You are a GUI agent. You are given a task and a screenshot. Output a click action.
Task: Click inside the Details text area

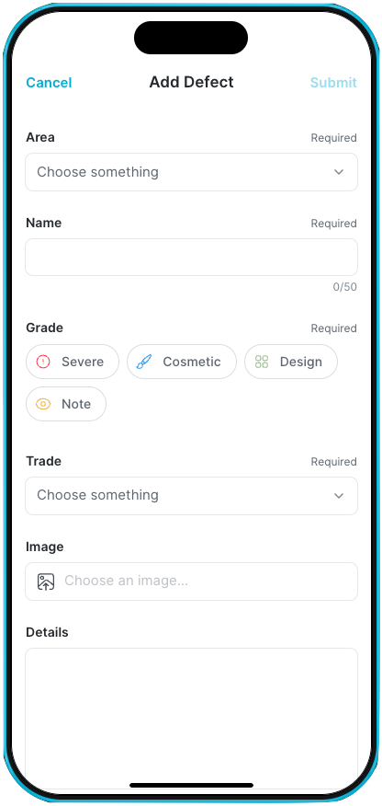(191, 717)
